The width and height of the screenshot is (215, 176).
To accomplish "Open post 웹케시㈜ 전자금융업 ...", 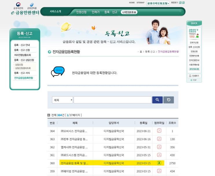I will [74, 147].
